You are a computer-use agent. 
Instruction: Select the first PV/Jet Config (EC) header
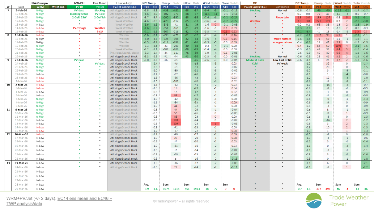124,6
